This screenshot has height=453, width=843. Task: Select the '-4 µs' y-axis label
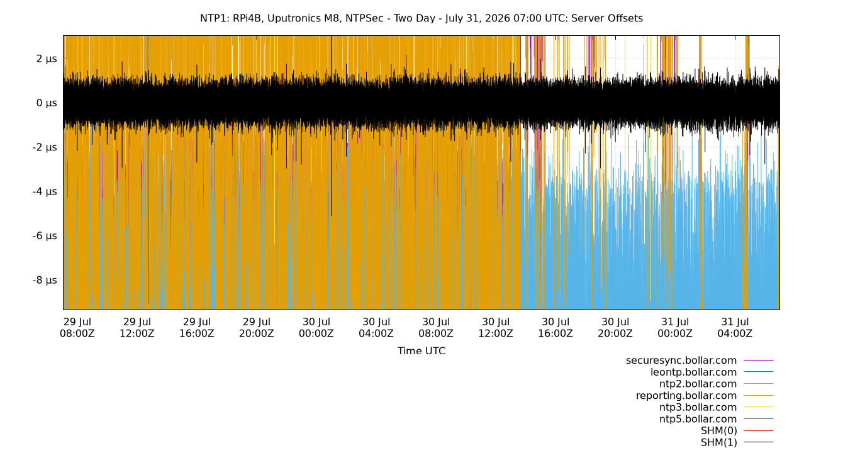45,191
